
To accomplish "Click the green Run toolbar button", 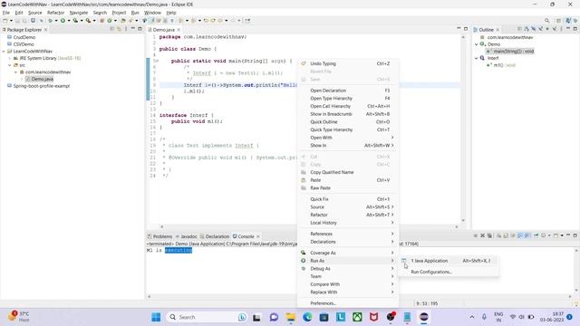I will (63, 21).
